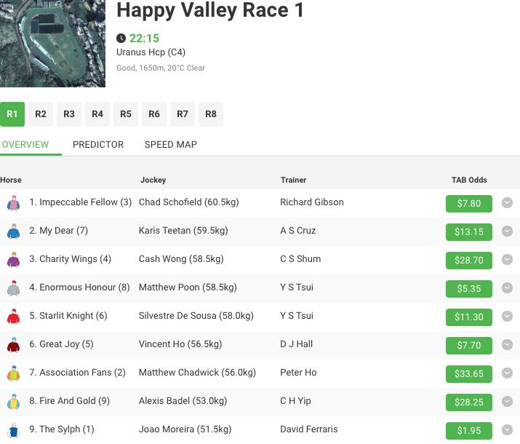This screenshot has height=444, width=520.
Task: Click Starlit Knight's red silks icon
Action: 13,317
